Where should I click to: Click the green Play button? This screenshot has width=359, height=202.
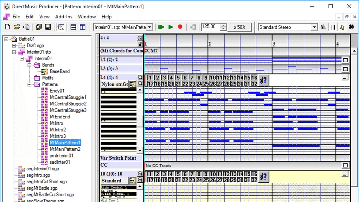pyautogui.click(x=170, y=27)
